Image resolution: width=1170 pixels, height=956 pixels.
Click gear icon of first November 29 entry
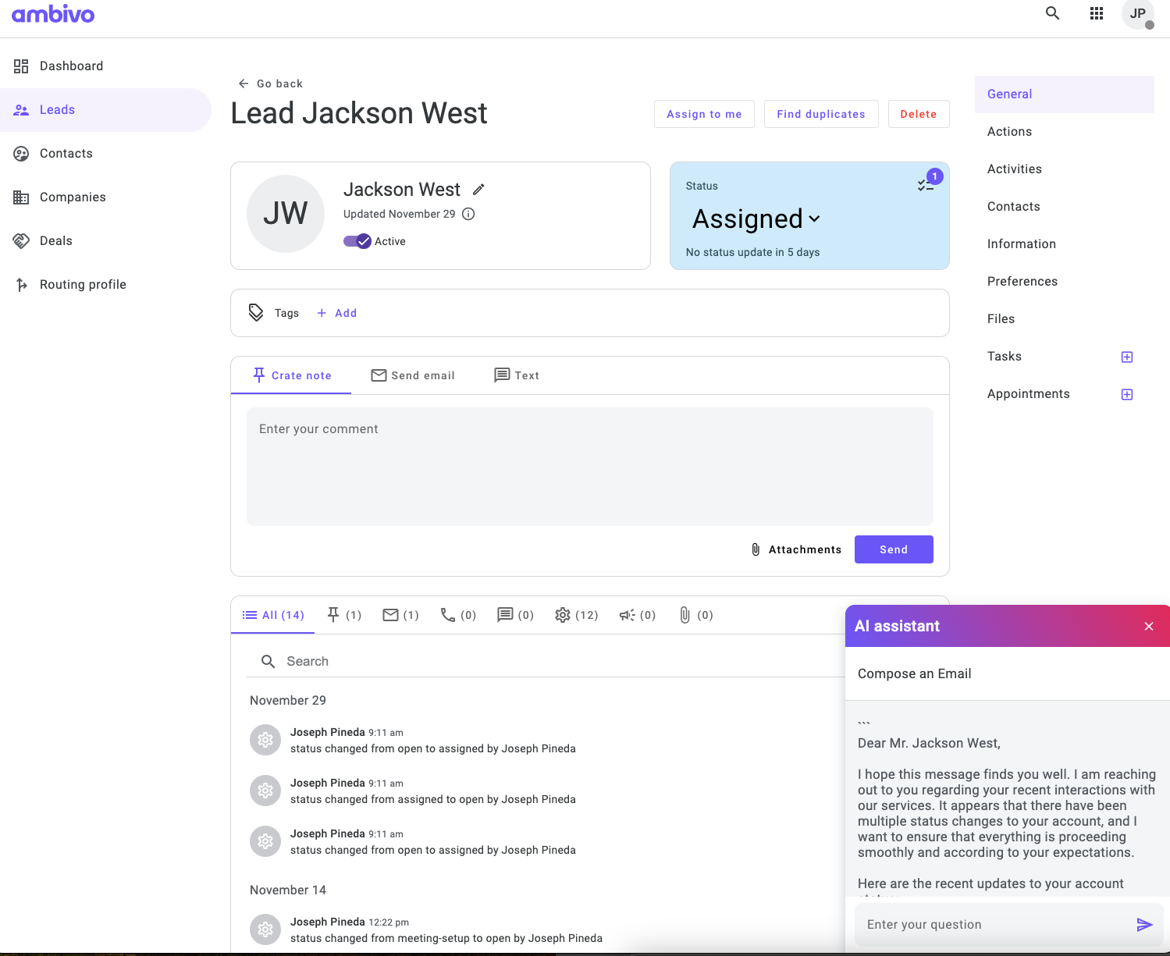click(x=265, y=740)
